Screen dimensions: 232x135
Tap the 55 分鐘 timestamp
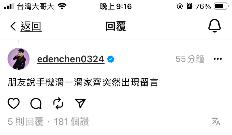click(x=190, y=59)
